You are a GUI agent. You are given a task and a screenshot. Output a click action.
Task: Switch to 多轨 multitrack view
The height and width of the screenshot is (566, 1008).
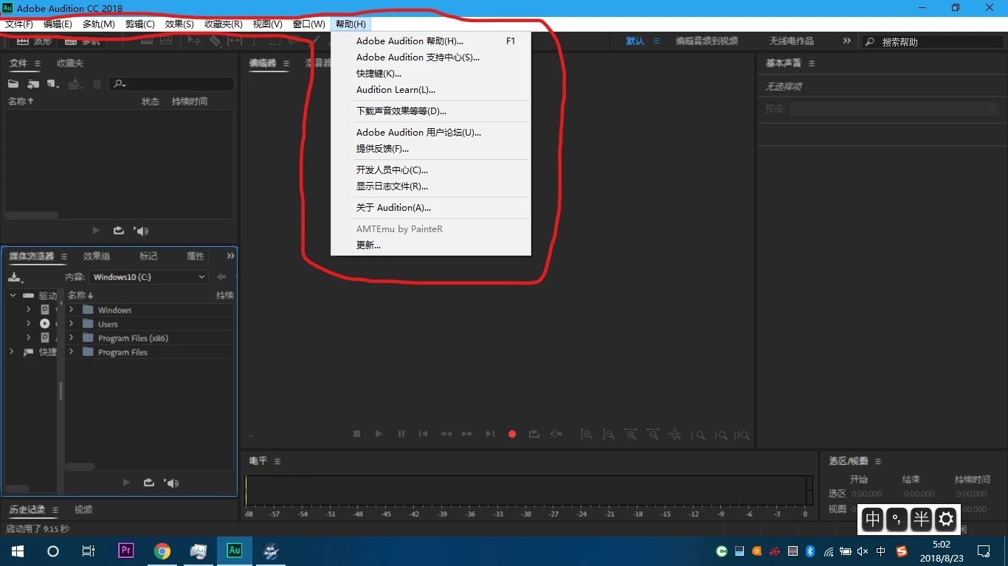click(x=83, y=41)
